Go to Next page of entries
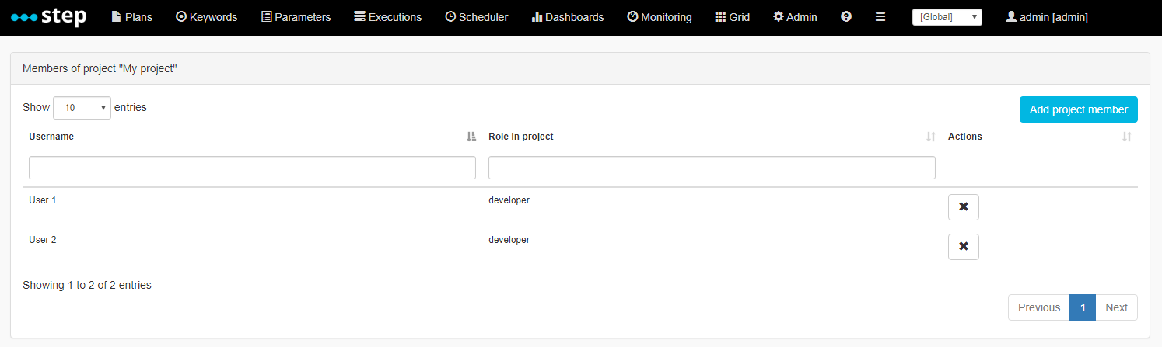1162x347 pixels. tap(1116, 307)
